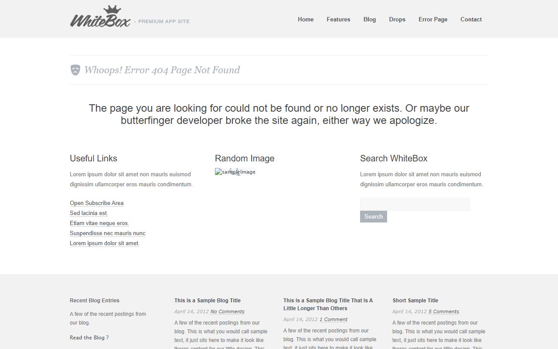The image size is (558, 349).
Task: Click the Search button
Action: pyautogui.click(x=374, y=216)
